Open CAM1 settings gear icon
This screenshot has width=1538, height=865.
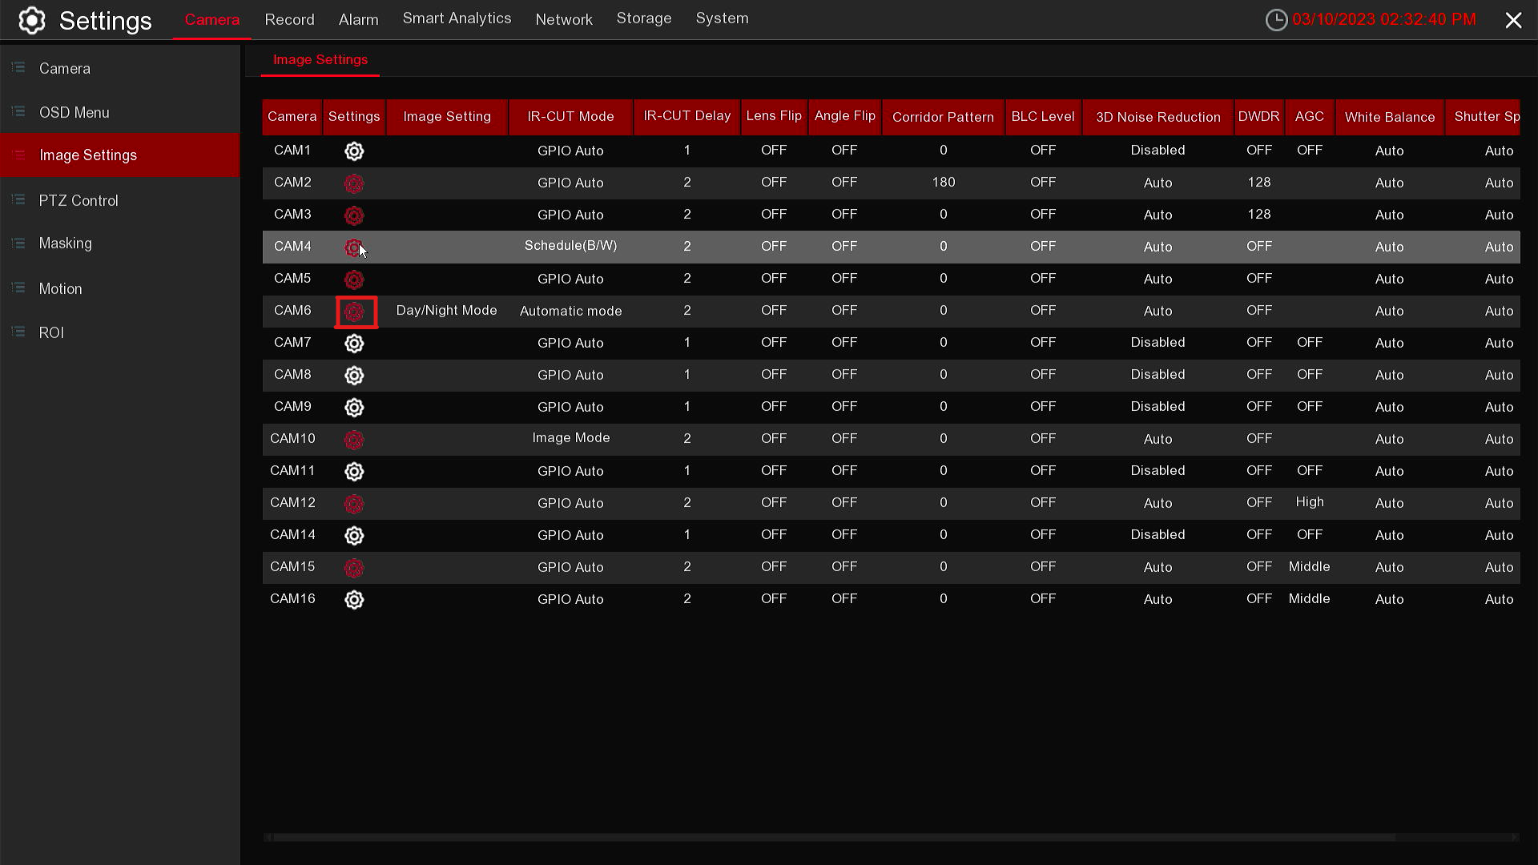(x=354, y=151)
